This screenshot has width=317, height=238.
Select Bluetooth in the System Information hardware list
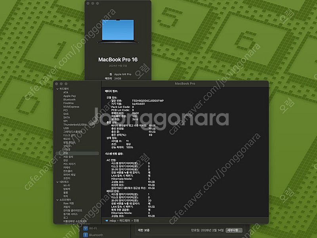coord(69,100)
